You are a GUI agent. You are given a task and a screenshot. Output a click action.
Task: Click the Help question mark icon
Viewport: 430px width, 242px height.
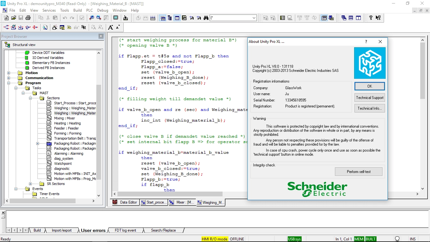click(371, 18)
